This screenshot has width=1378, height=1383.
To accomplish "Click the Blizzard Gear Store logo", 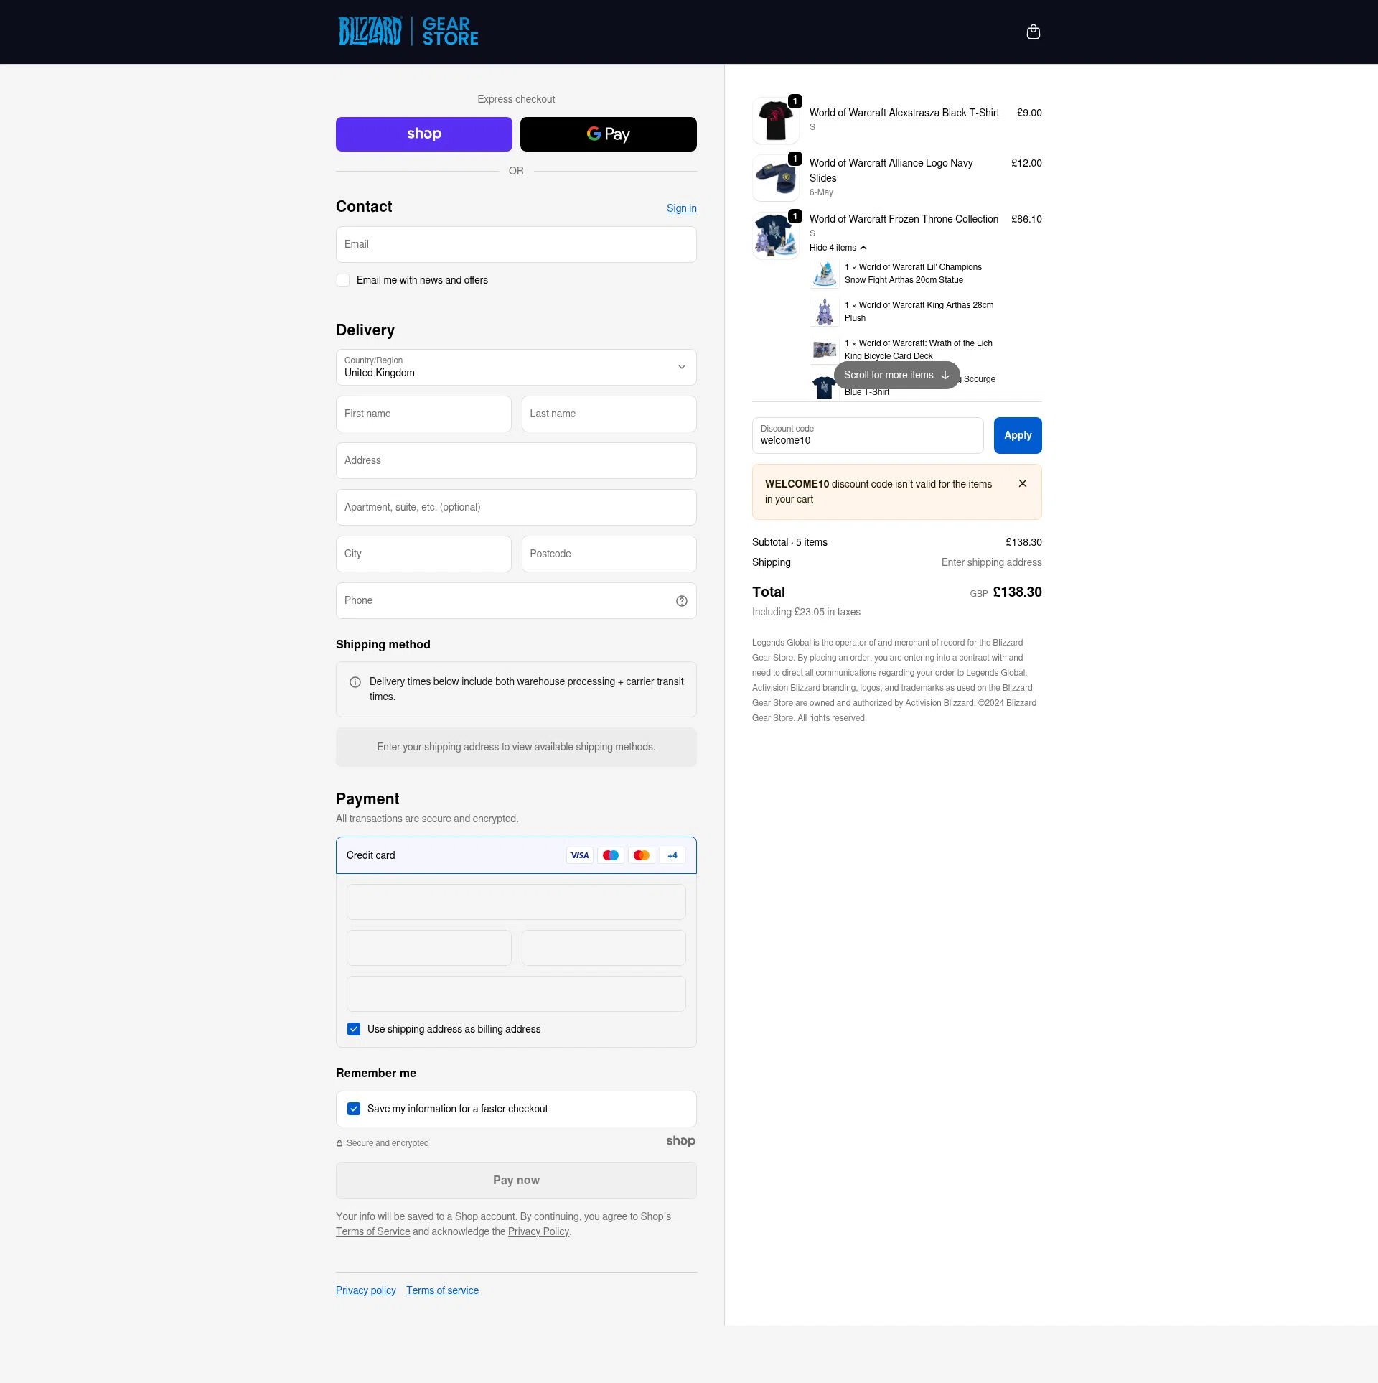I will point(408,32).
